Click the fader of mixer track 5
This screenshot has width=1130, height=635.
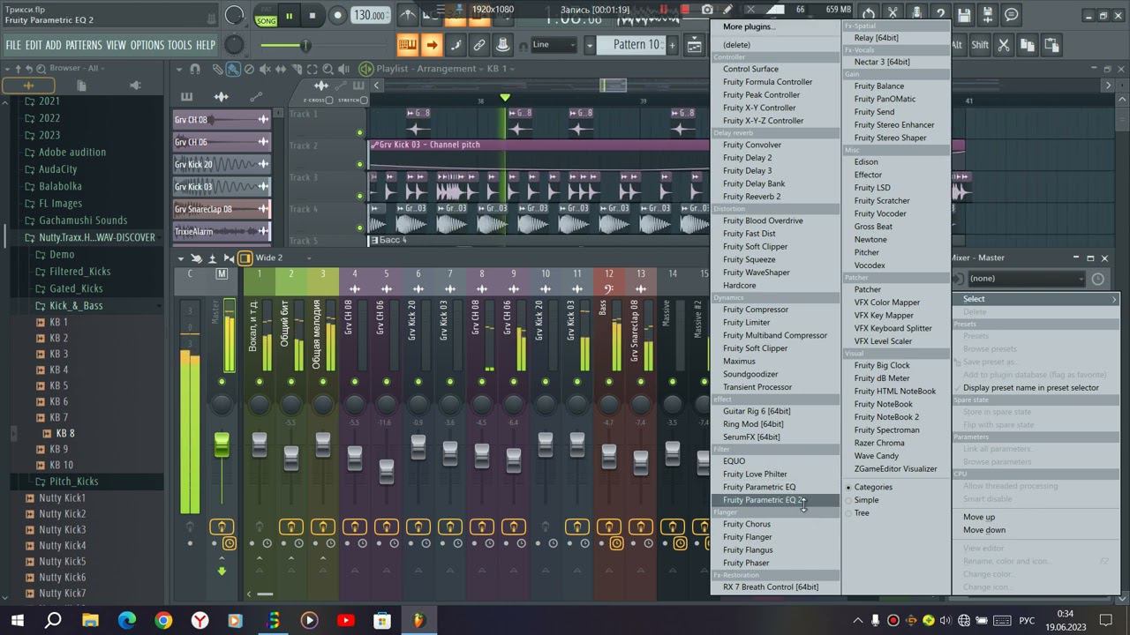[x=386, y=471]
